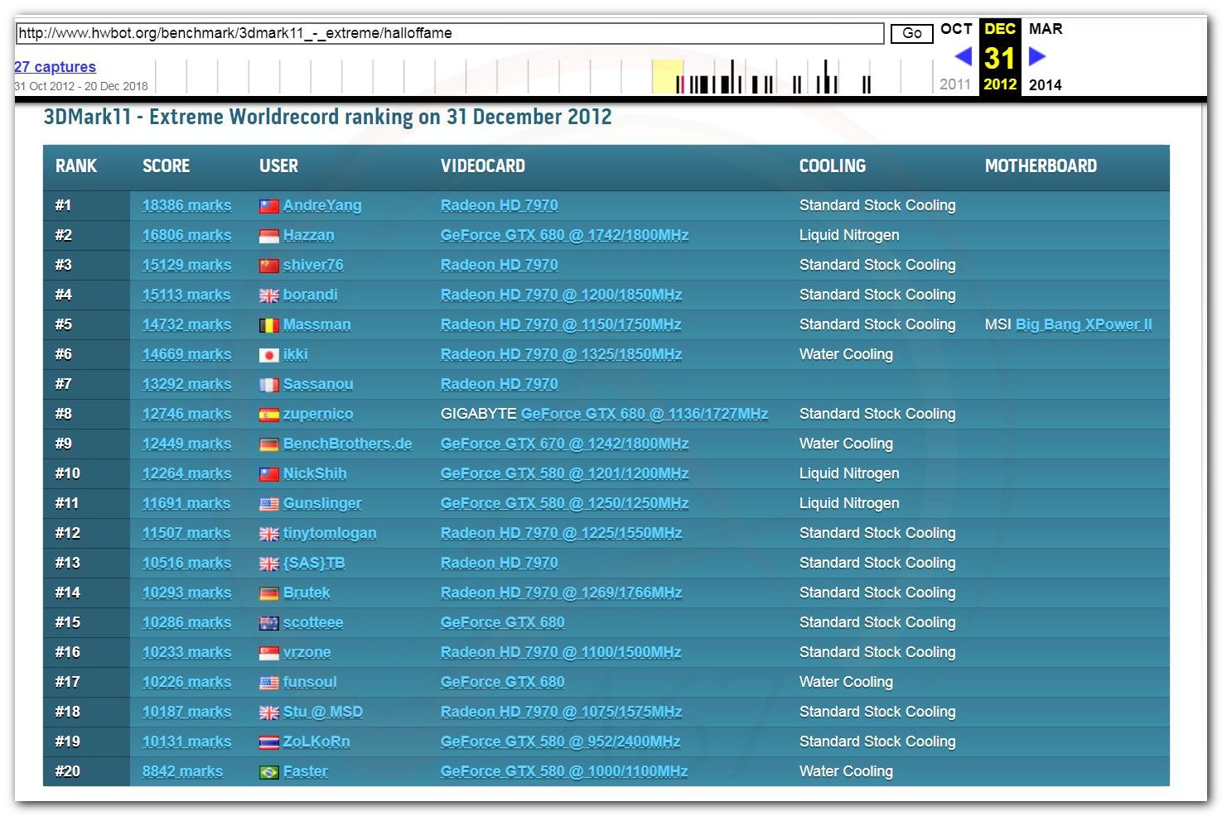Click the Belgium flag beside Massman
Viewport: 1222px width, 816px height.
click(268, 325)
